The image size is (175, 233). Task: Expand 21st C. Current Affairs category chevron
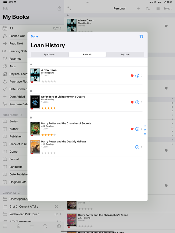pyautogui.click(x=60, y=207)
